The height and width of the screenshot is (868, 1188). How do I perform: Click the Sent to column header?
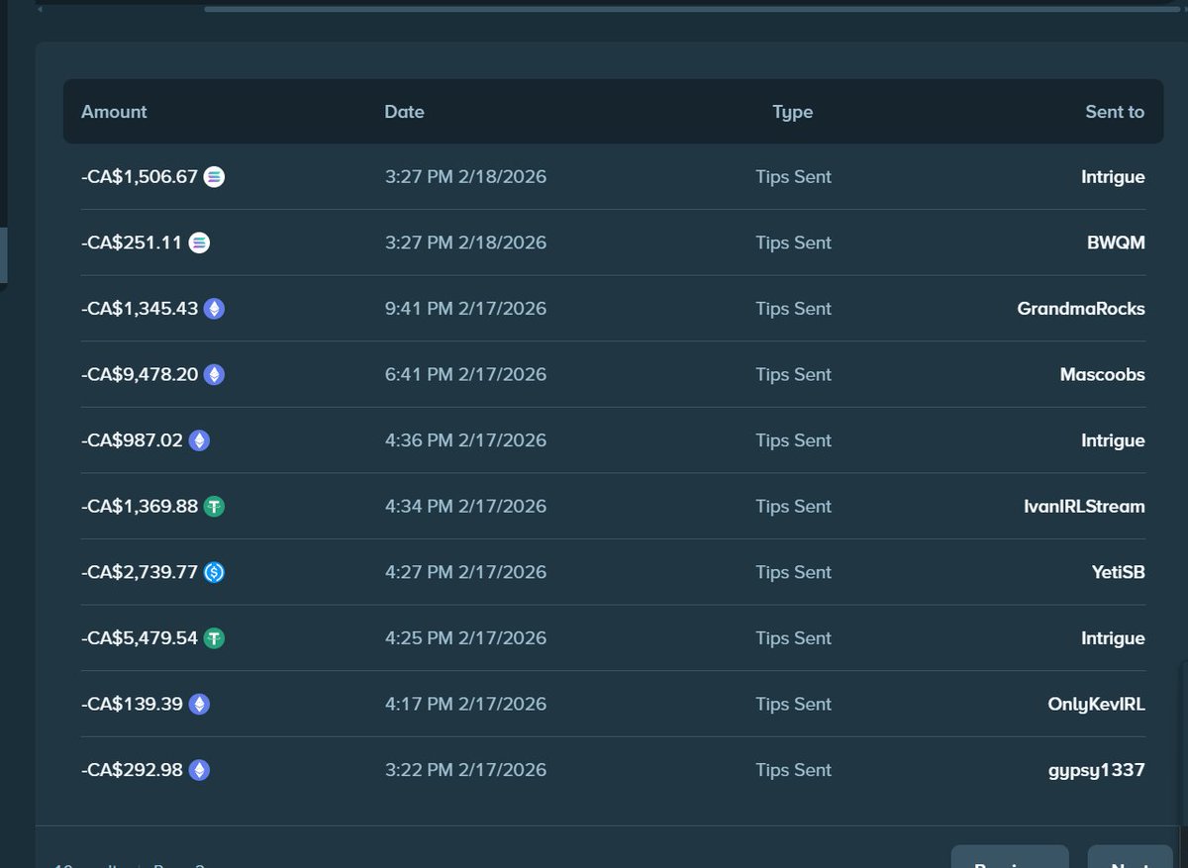pos(1114,112)
